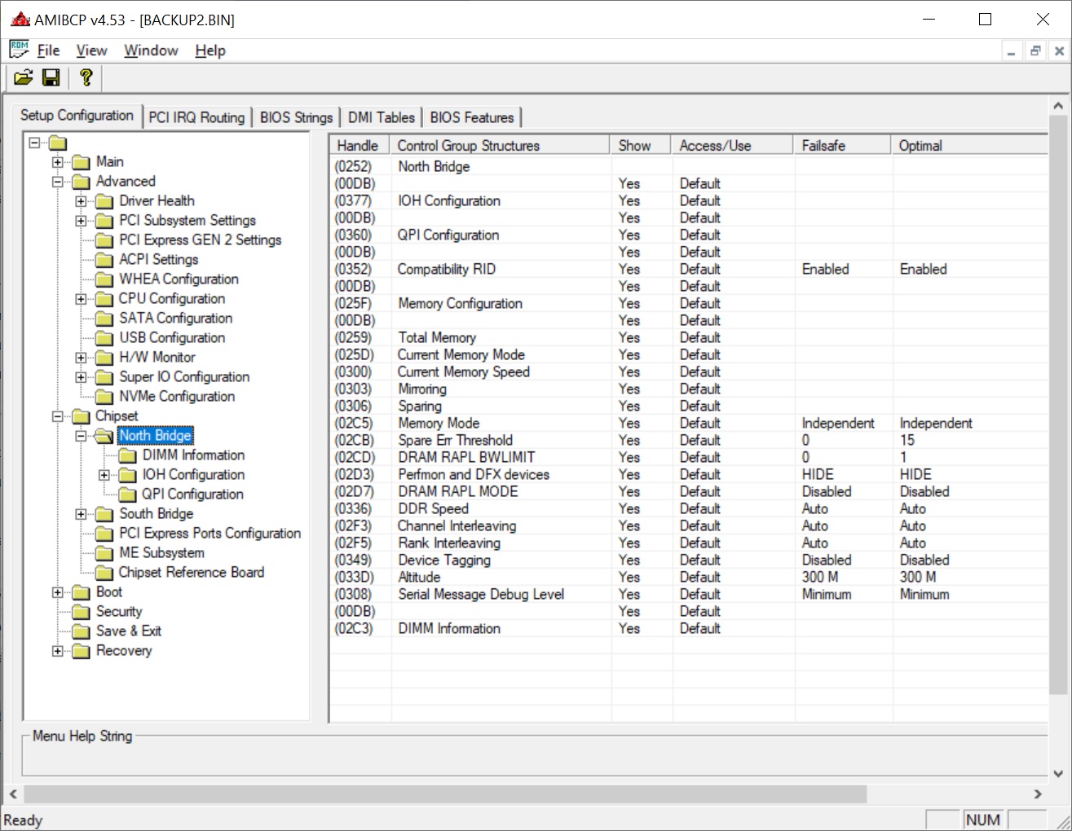Click the Save floppy disk toolbar icon
The width and height of the screenshot is (1072, 831).
pyautogui.click(x=51, y=77)
